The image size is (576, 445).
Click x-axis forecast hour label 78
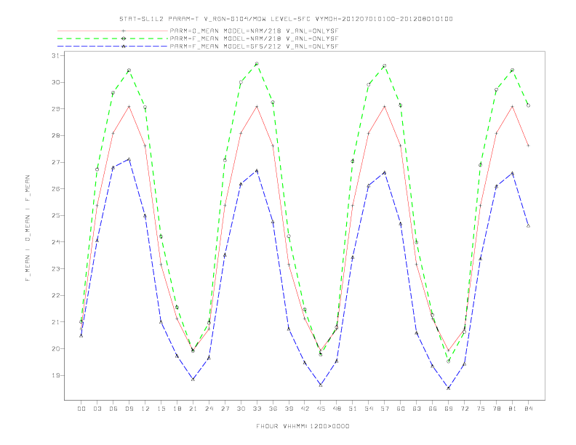click(497, 409)
